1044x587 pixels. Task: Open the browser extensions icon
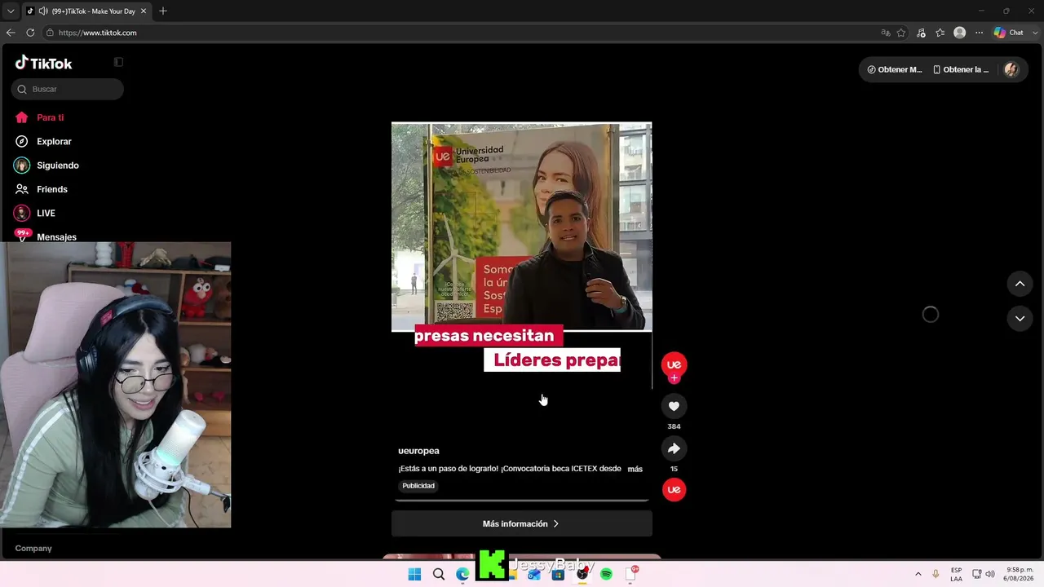921,33
